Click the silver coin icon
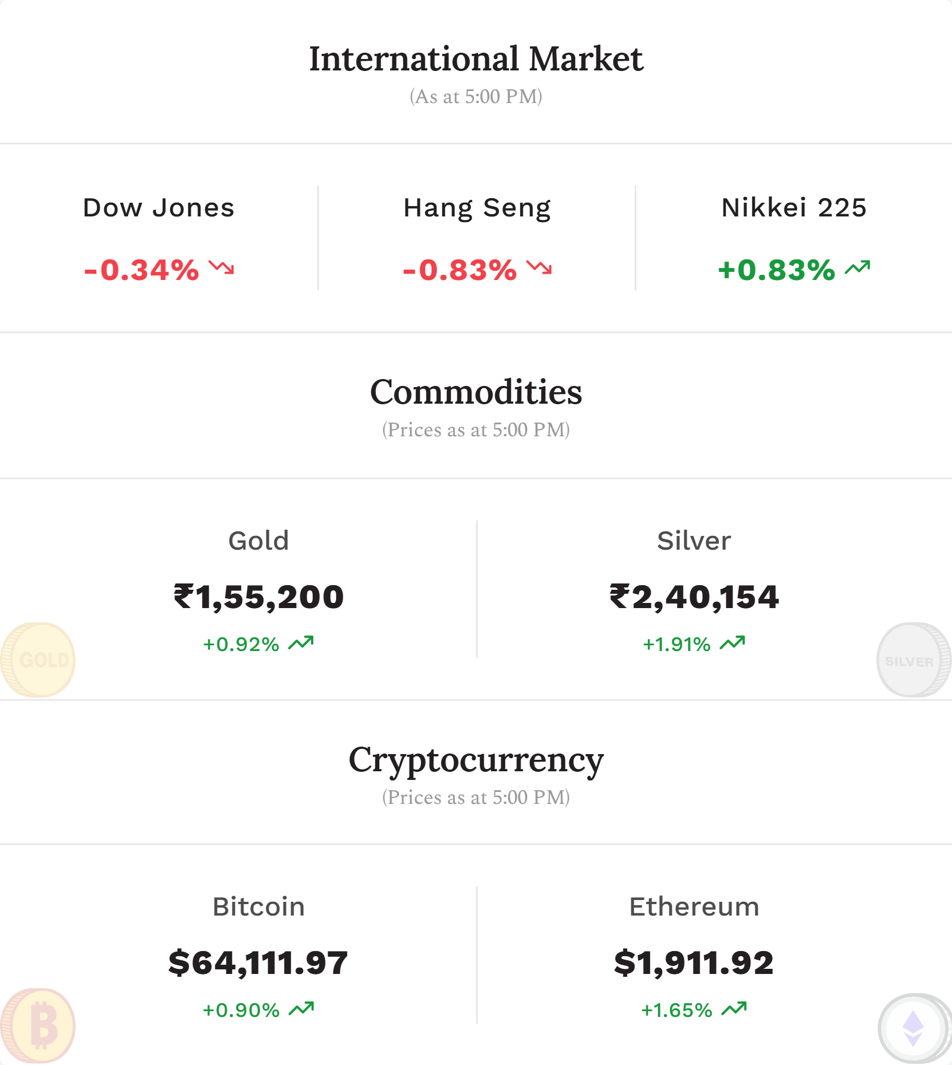 [914, 660]
